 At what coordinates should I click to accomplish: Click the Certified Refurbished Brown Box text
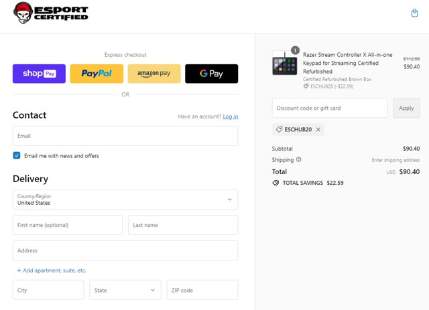[x=337, y=79]
